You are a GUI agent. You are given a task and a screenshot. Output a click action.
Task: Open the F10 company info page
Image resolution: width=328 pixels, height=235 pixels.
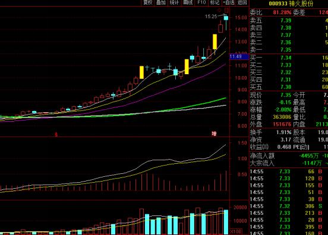tap(201, 2)
